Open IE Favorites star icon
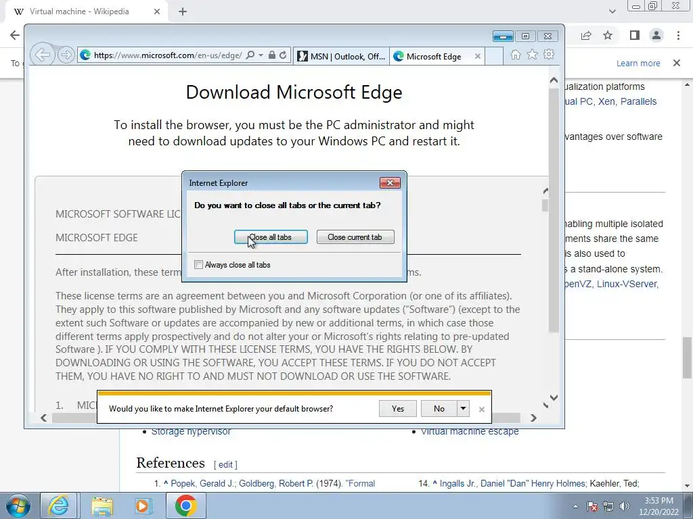Screen dimensions: 693x519 tap(532, 54)
